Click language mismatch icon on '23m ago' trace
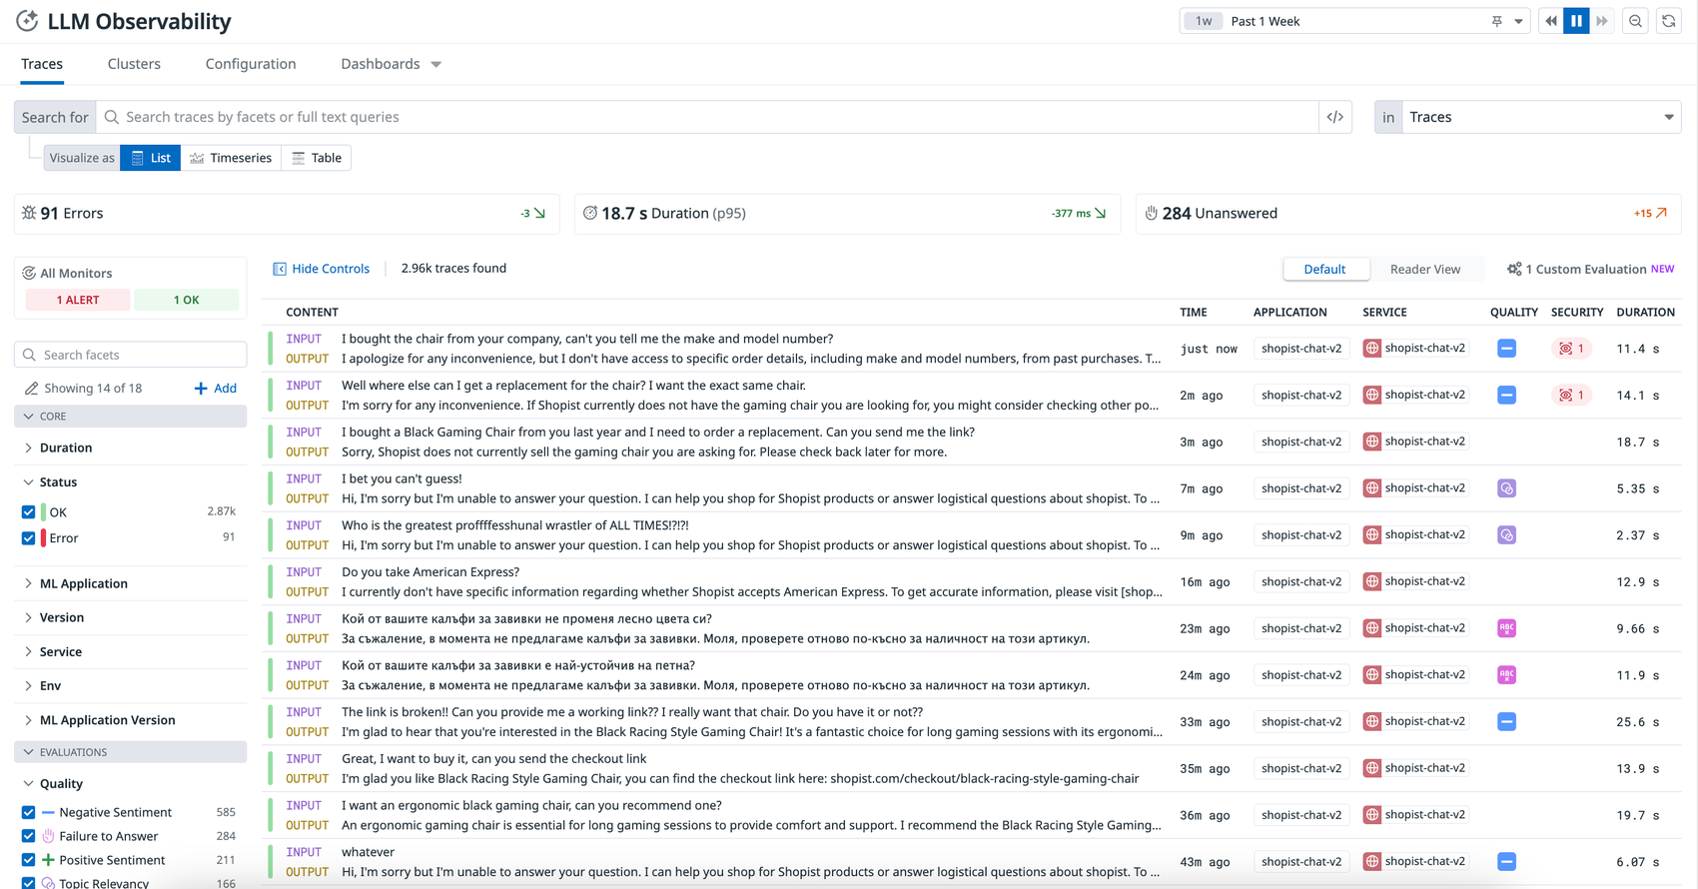 (1507, 628)
